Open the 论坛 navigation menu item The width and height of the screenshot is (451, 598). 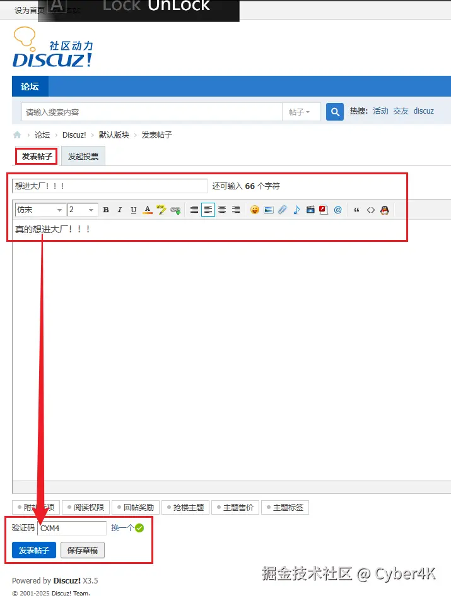point(30,87)
